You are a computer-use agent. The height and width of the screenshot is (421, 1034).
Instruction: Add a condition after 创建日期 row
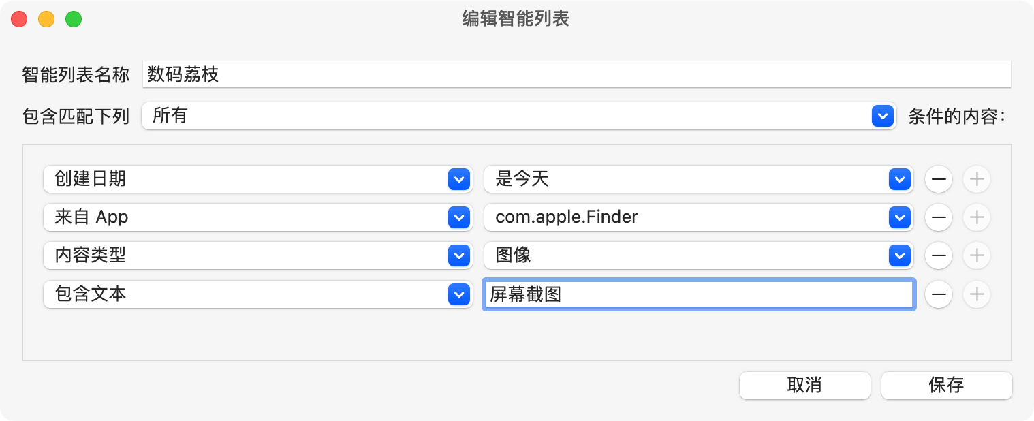[976, 180]
